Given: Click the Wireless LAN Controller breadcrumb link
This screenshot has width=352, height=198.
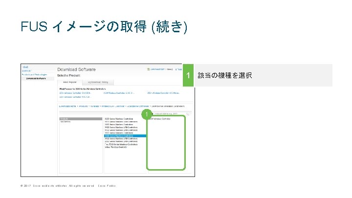Looking at the screenshot, I should 113,106.
